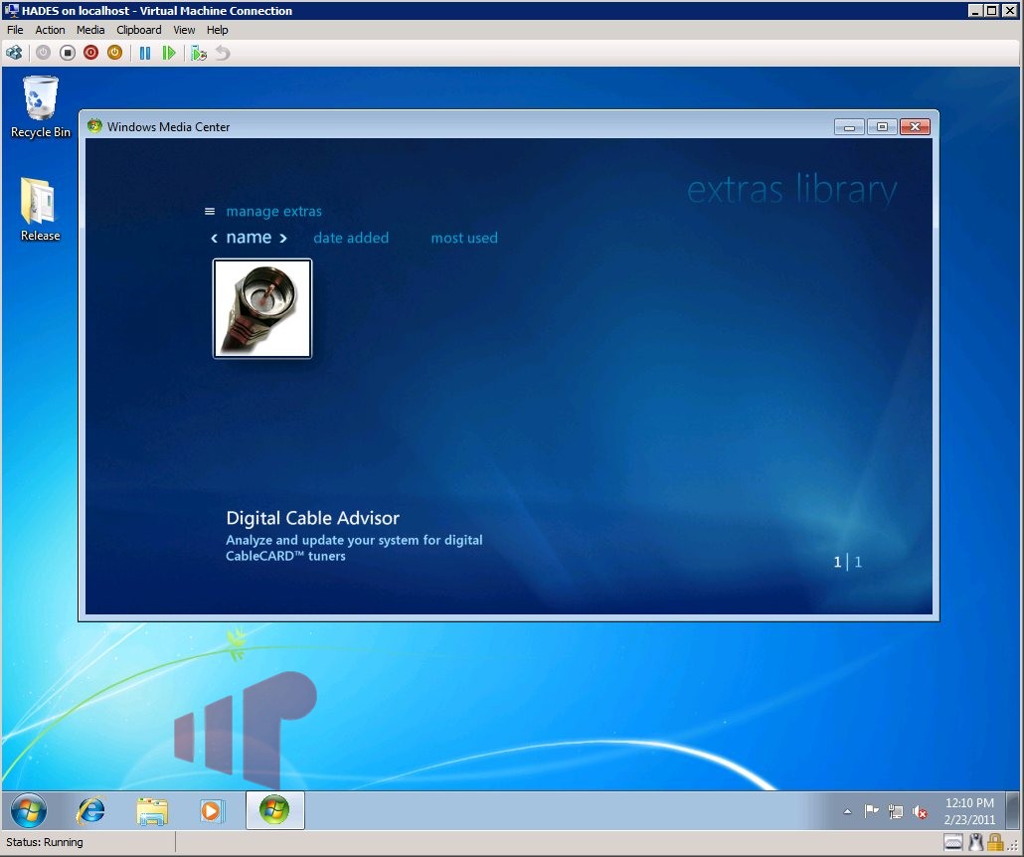Viewport: 1024px width, 857px height.
Task: Open the Windows Start orb
Action: click(29, 810)
